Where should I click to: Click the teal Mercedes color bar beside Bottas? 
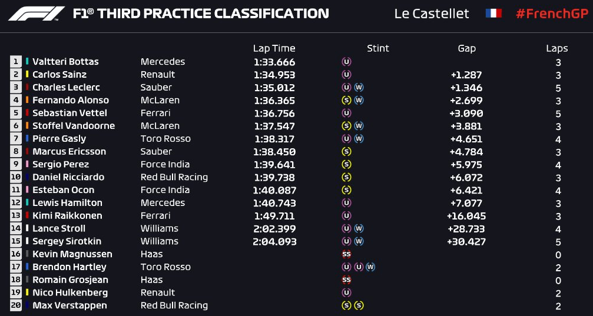click(x=27, y=61)
